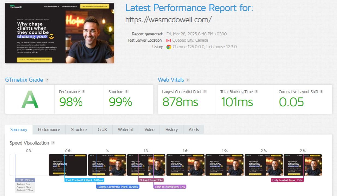The height and width of the screenshot is (196, 337).
Task: Click the Canada flag icon
Action: pyautogui.click(x=168, y=41)
